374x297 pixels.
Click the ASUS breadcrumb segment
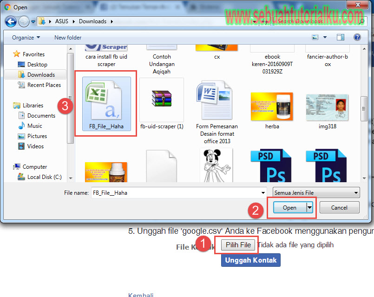point(61,21)
